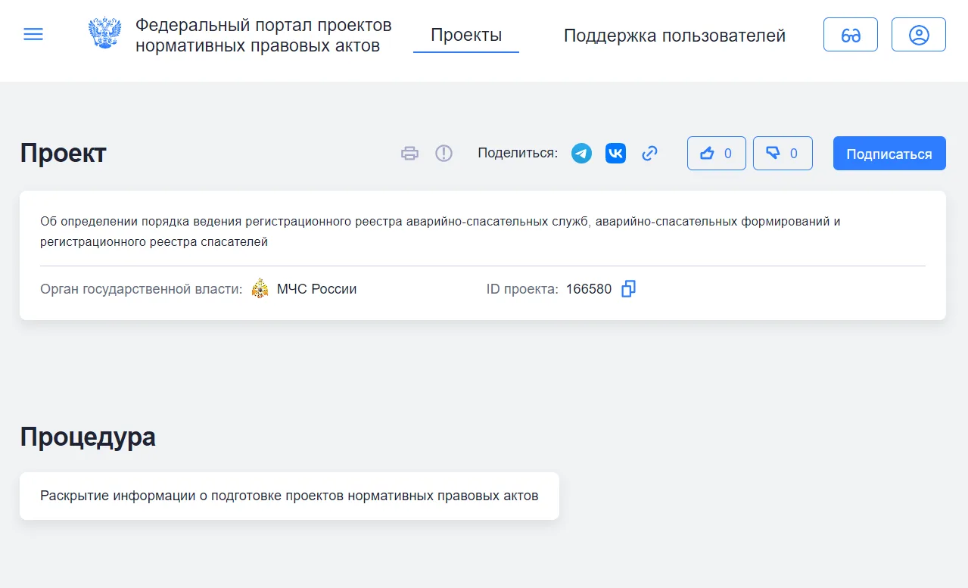
Task: Switch to the Проекты tab
Action: click(x=466, y=35)
